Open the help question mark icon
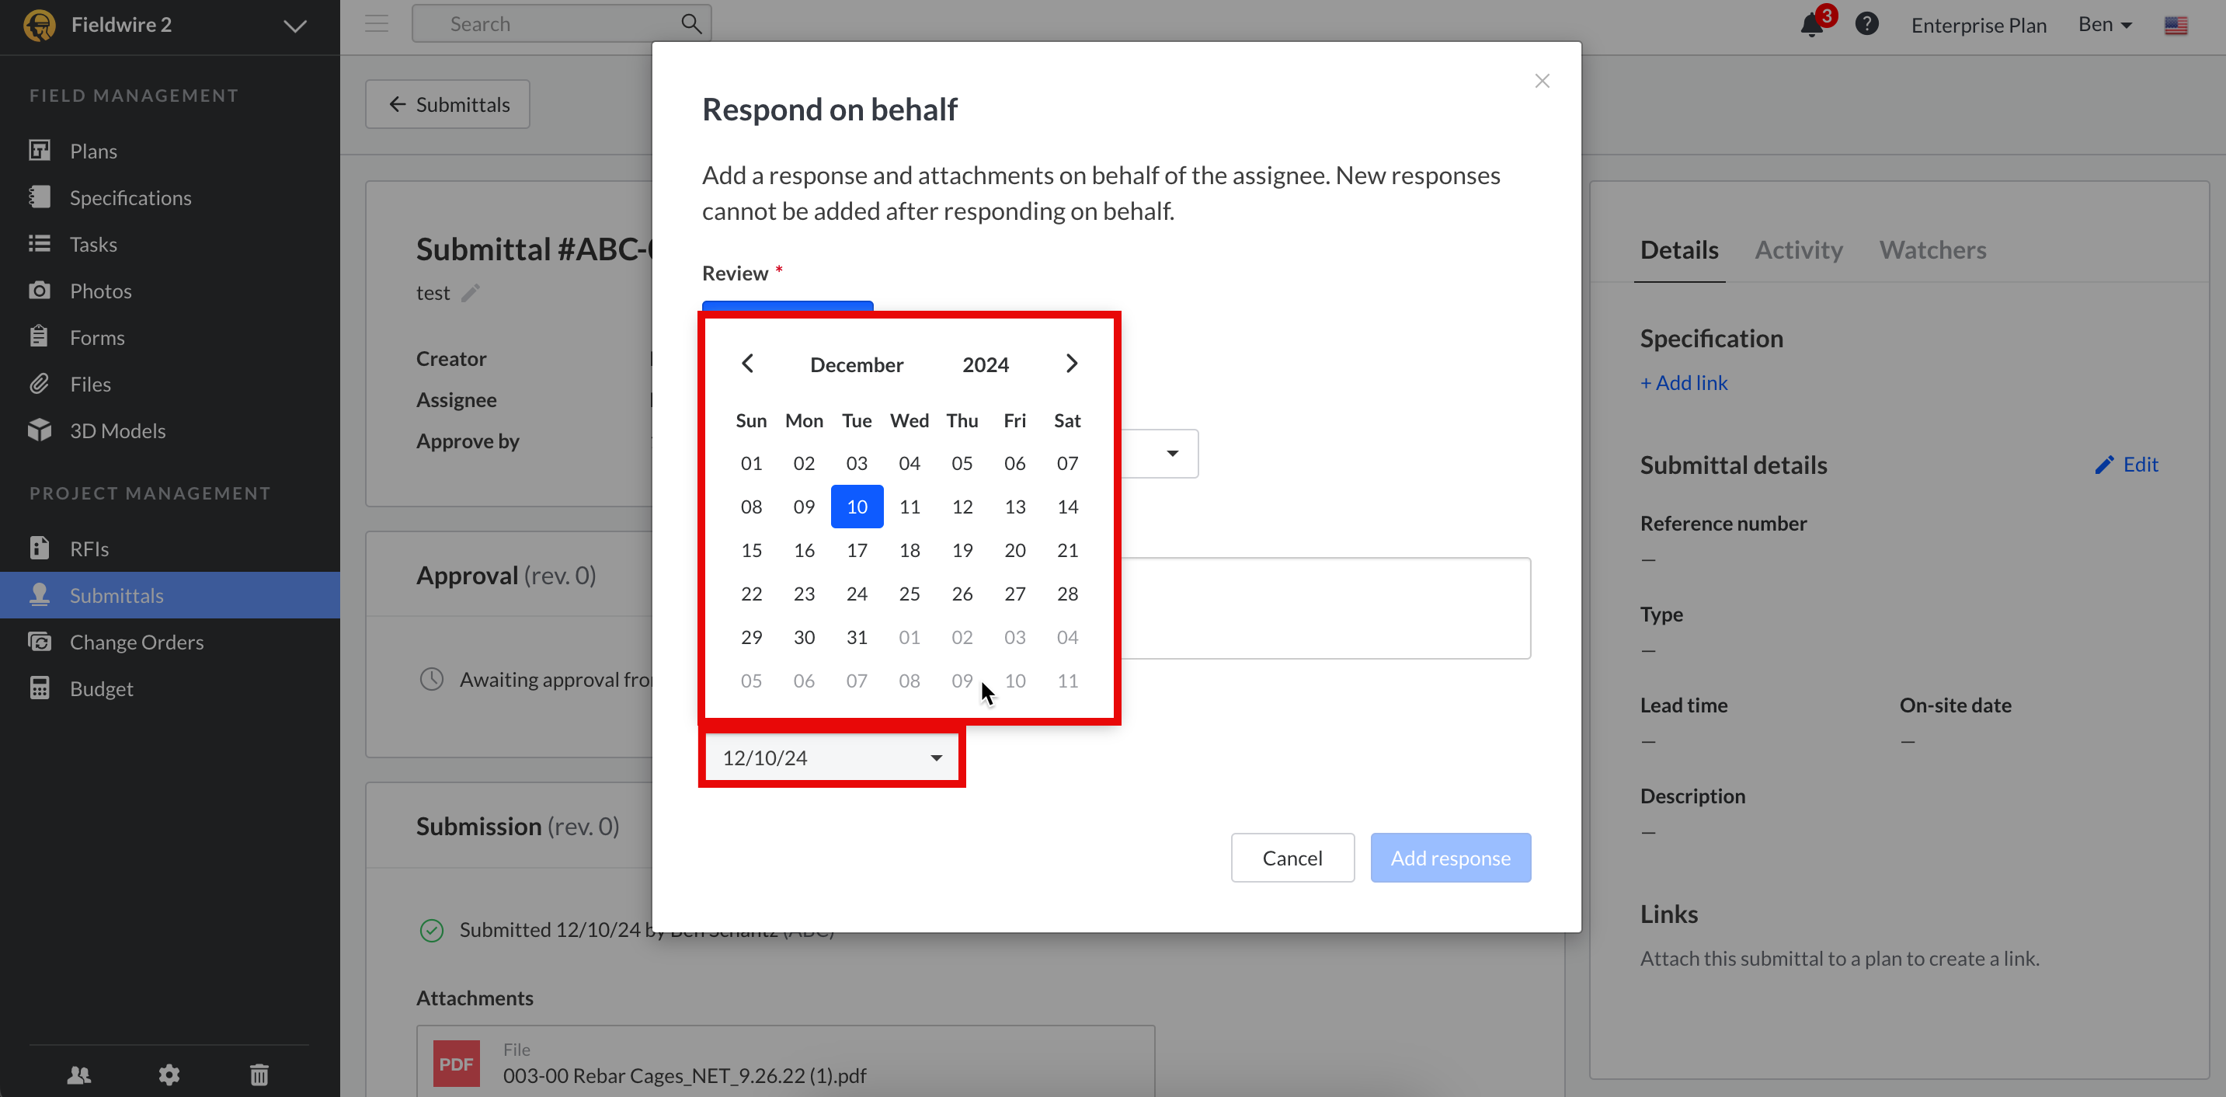Image resolution: width=2226 pixels, height=1097 pixels. [1866, 24]
